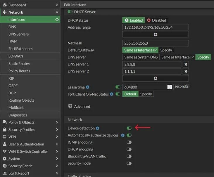Image resolution: width=214 pixels, height=177 pixels.
Task: Expand Security Profiles chevron
Action: pyautogui.click(x=57, y=130)
